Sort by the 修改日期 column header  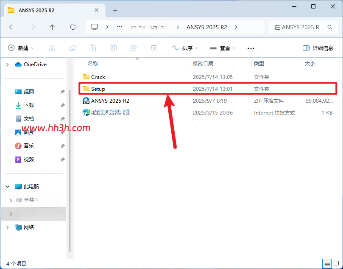(x=203, y=64)
